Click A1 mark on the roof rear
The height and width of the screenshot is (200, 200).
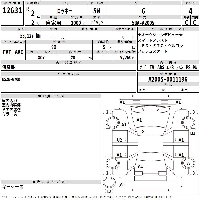(x=140, y=166)
